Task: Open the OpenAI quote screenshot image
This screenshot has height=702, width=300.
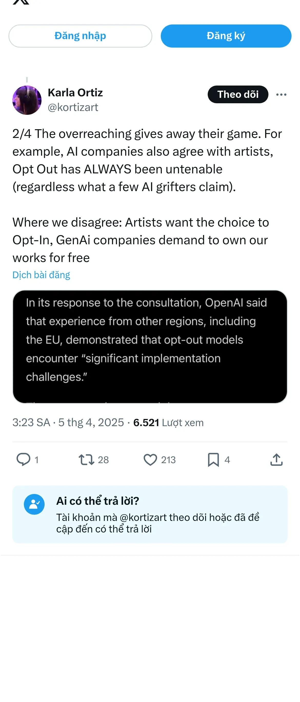Action: pos(150,346)
